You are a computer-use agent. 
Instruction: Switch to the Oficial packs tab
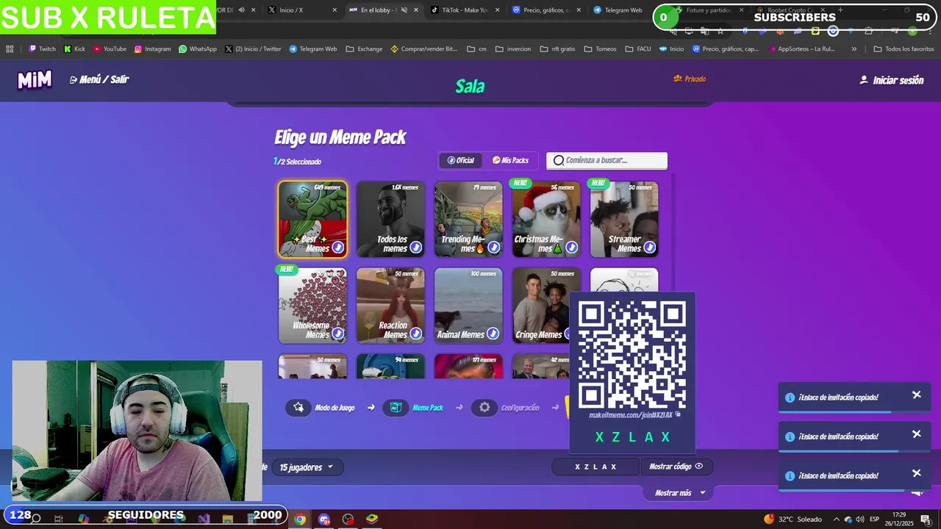point(461,160)
